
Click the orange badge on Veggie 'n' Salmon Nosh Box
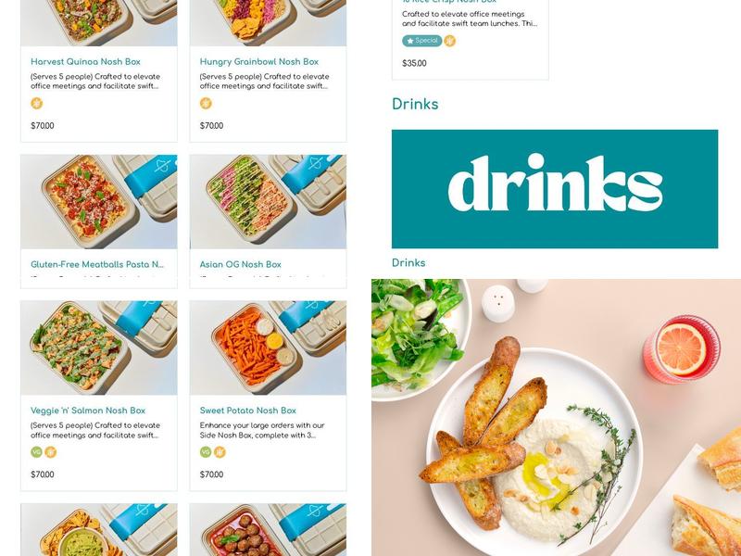[51, 452]
